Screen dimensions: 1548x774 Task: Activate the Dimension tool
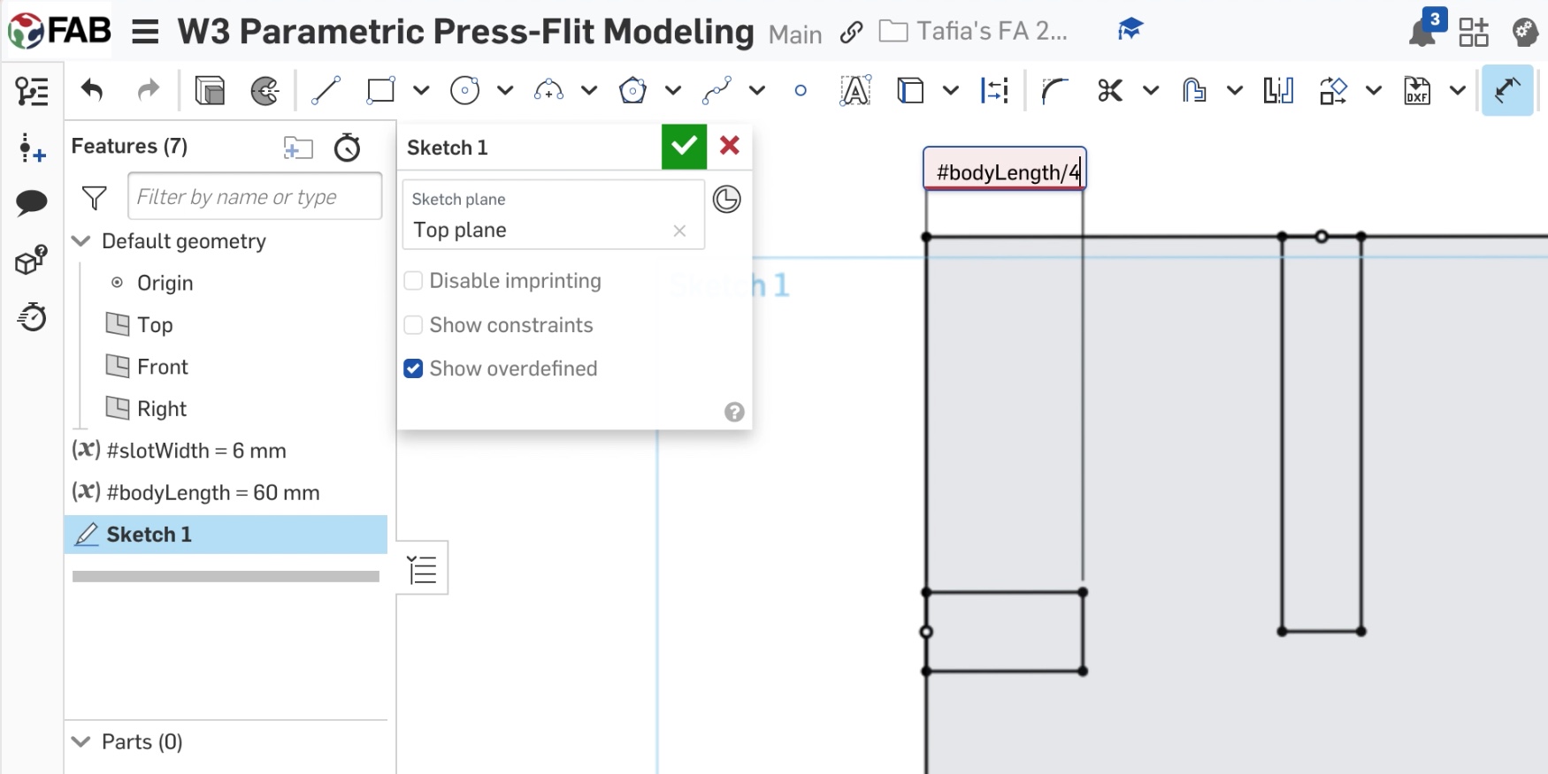[x=1507, y=90]
